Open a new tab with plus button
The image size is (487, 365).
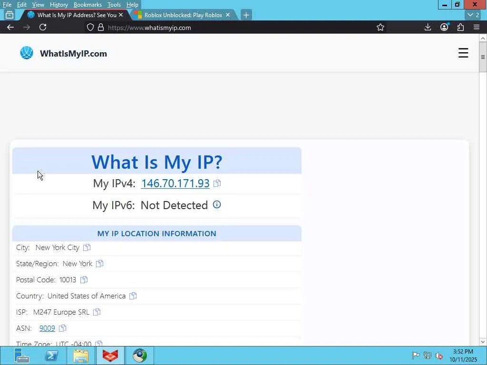(246, 15)
